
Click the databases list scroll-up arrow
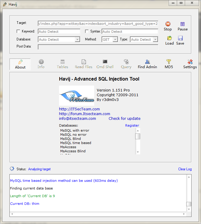tap(138, 130)
